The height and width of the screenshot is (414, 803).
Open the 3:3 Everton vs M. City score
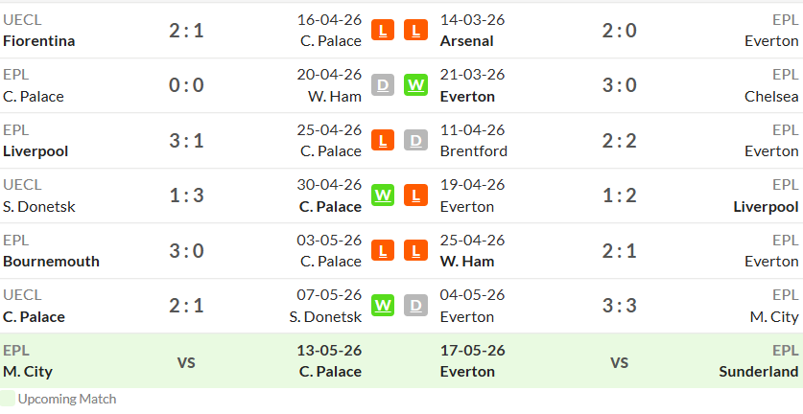click(619, 306)
